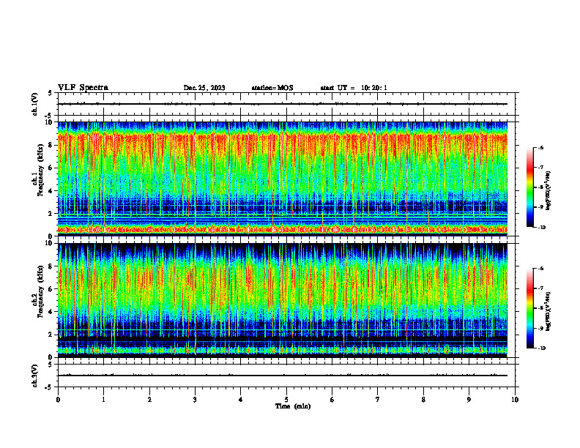Screen dimensions: 580x448
Task: Click the "7" minute tick label
Action: [378, 400]
